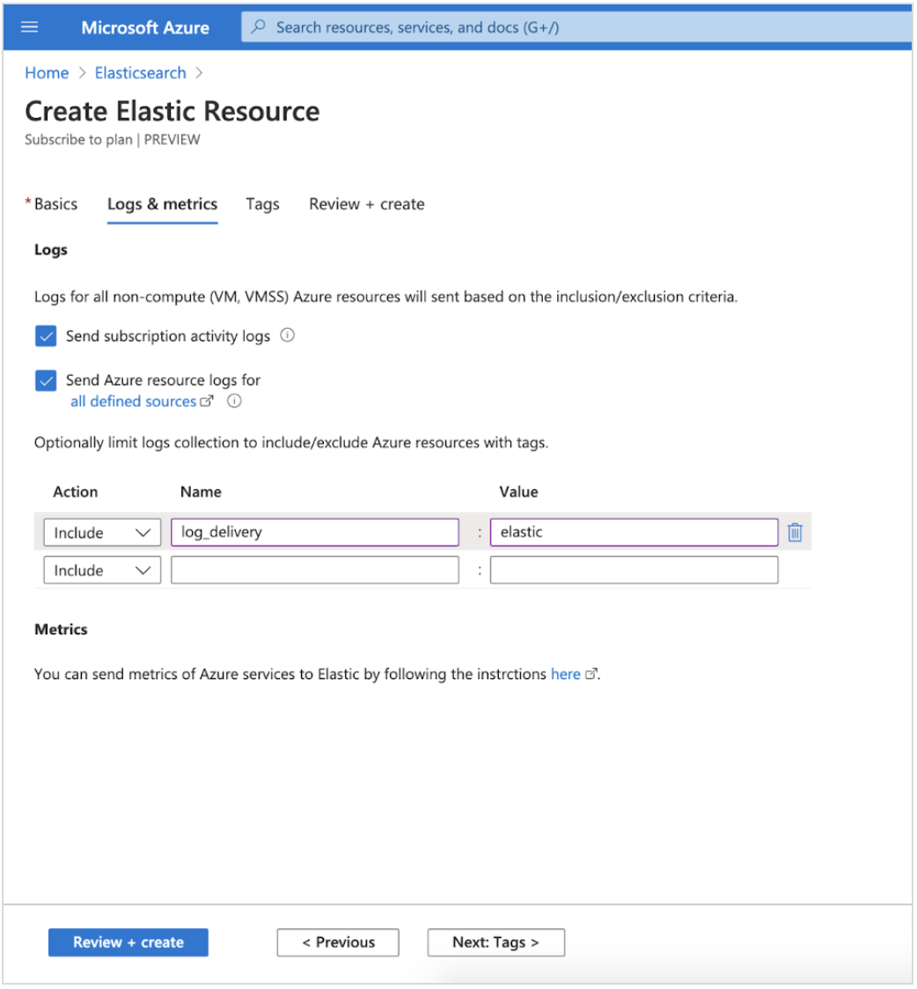Uncheck Send subscription activity logs
The height and width of the screenshot is (989, 917).
point(45,335)
